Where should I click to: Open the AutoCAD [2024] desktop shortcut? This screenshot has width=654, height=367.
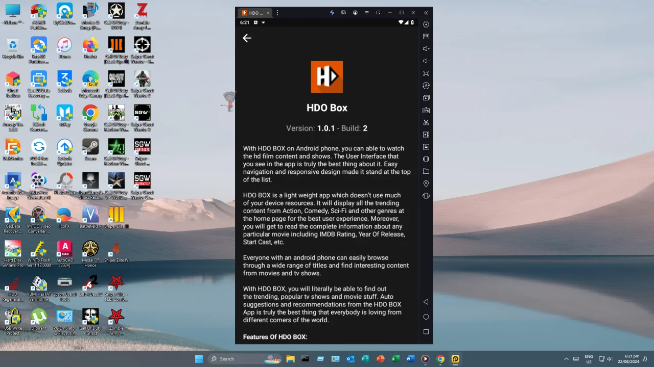pyautogui.click(x=64, y=254)
